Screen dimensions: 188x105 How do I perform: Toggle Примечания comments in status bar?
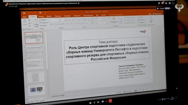pos(128,92)
